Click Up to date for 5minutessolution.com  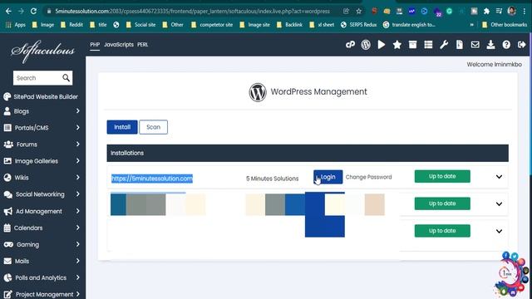tap(442, 176)
